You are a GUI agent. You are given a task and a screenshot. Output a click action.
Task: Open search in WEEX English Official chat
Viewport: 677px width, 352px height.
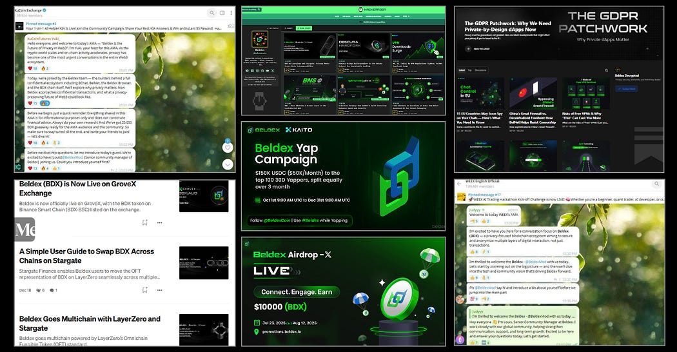pyautogui.click(x=656, y=184)
